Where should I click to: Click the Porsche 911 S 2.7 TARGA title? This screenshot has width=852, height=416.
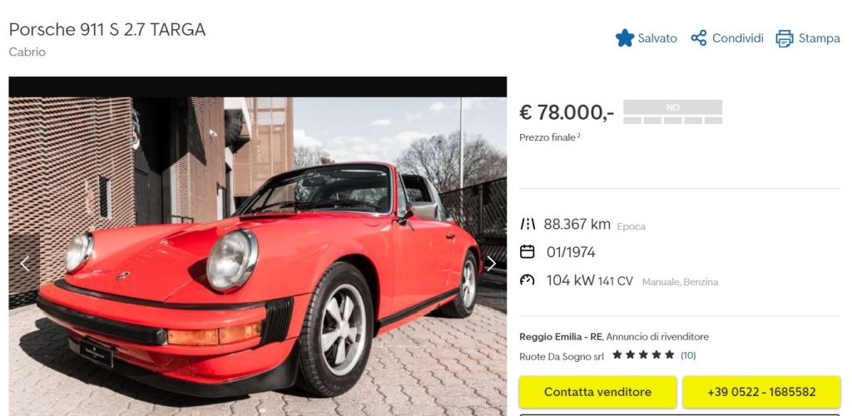point(107,29)
